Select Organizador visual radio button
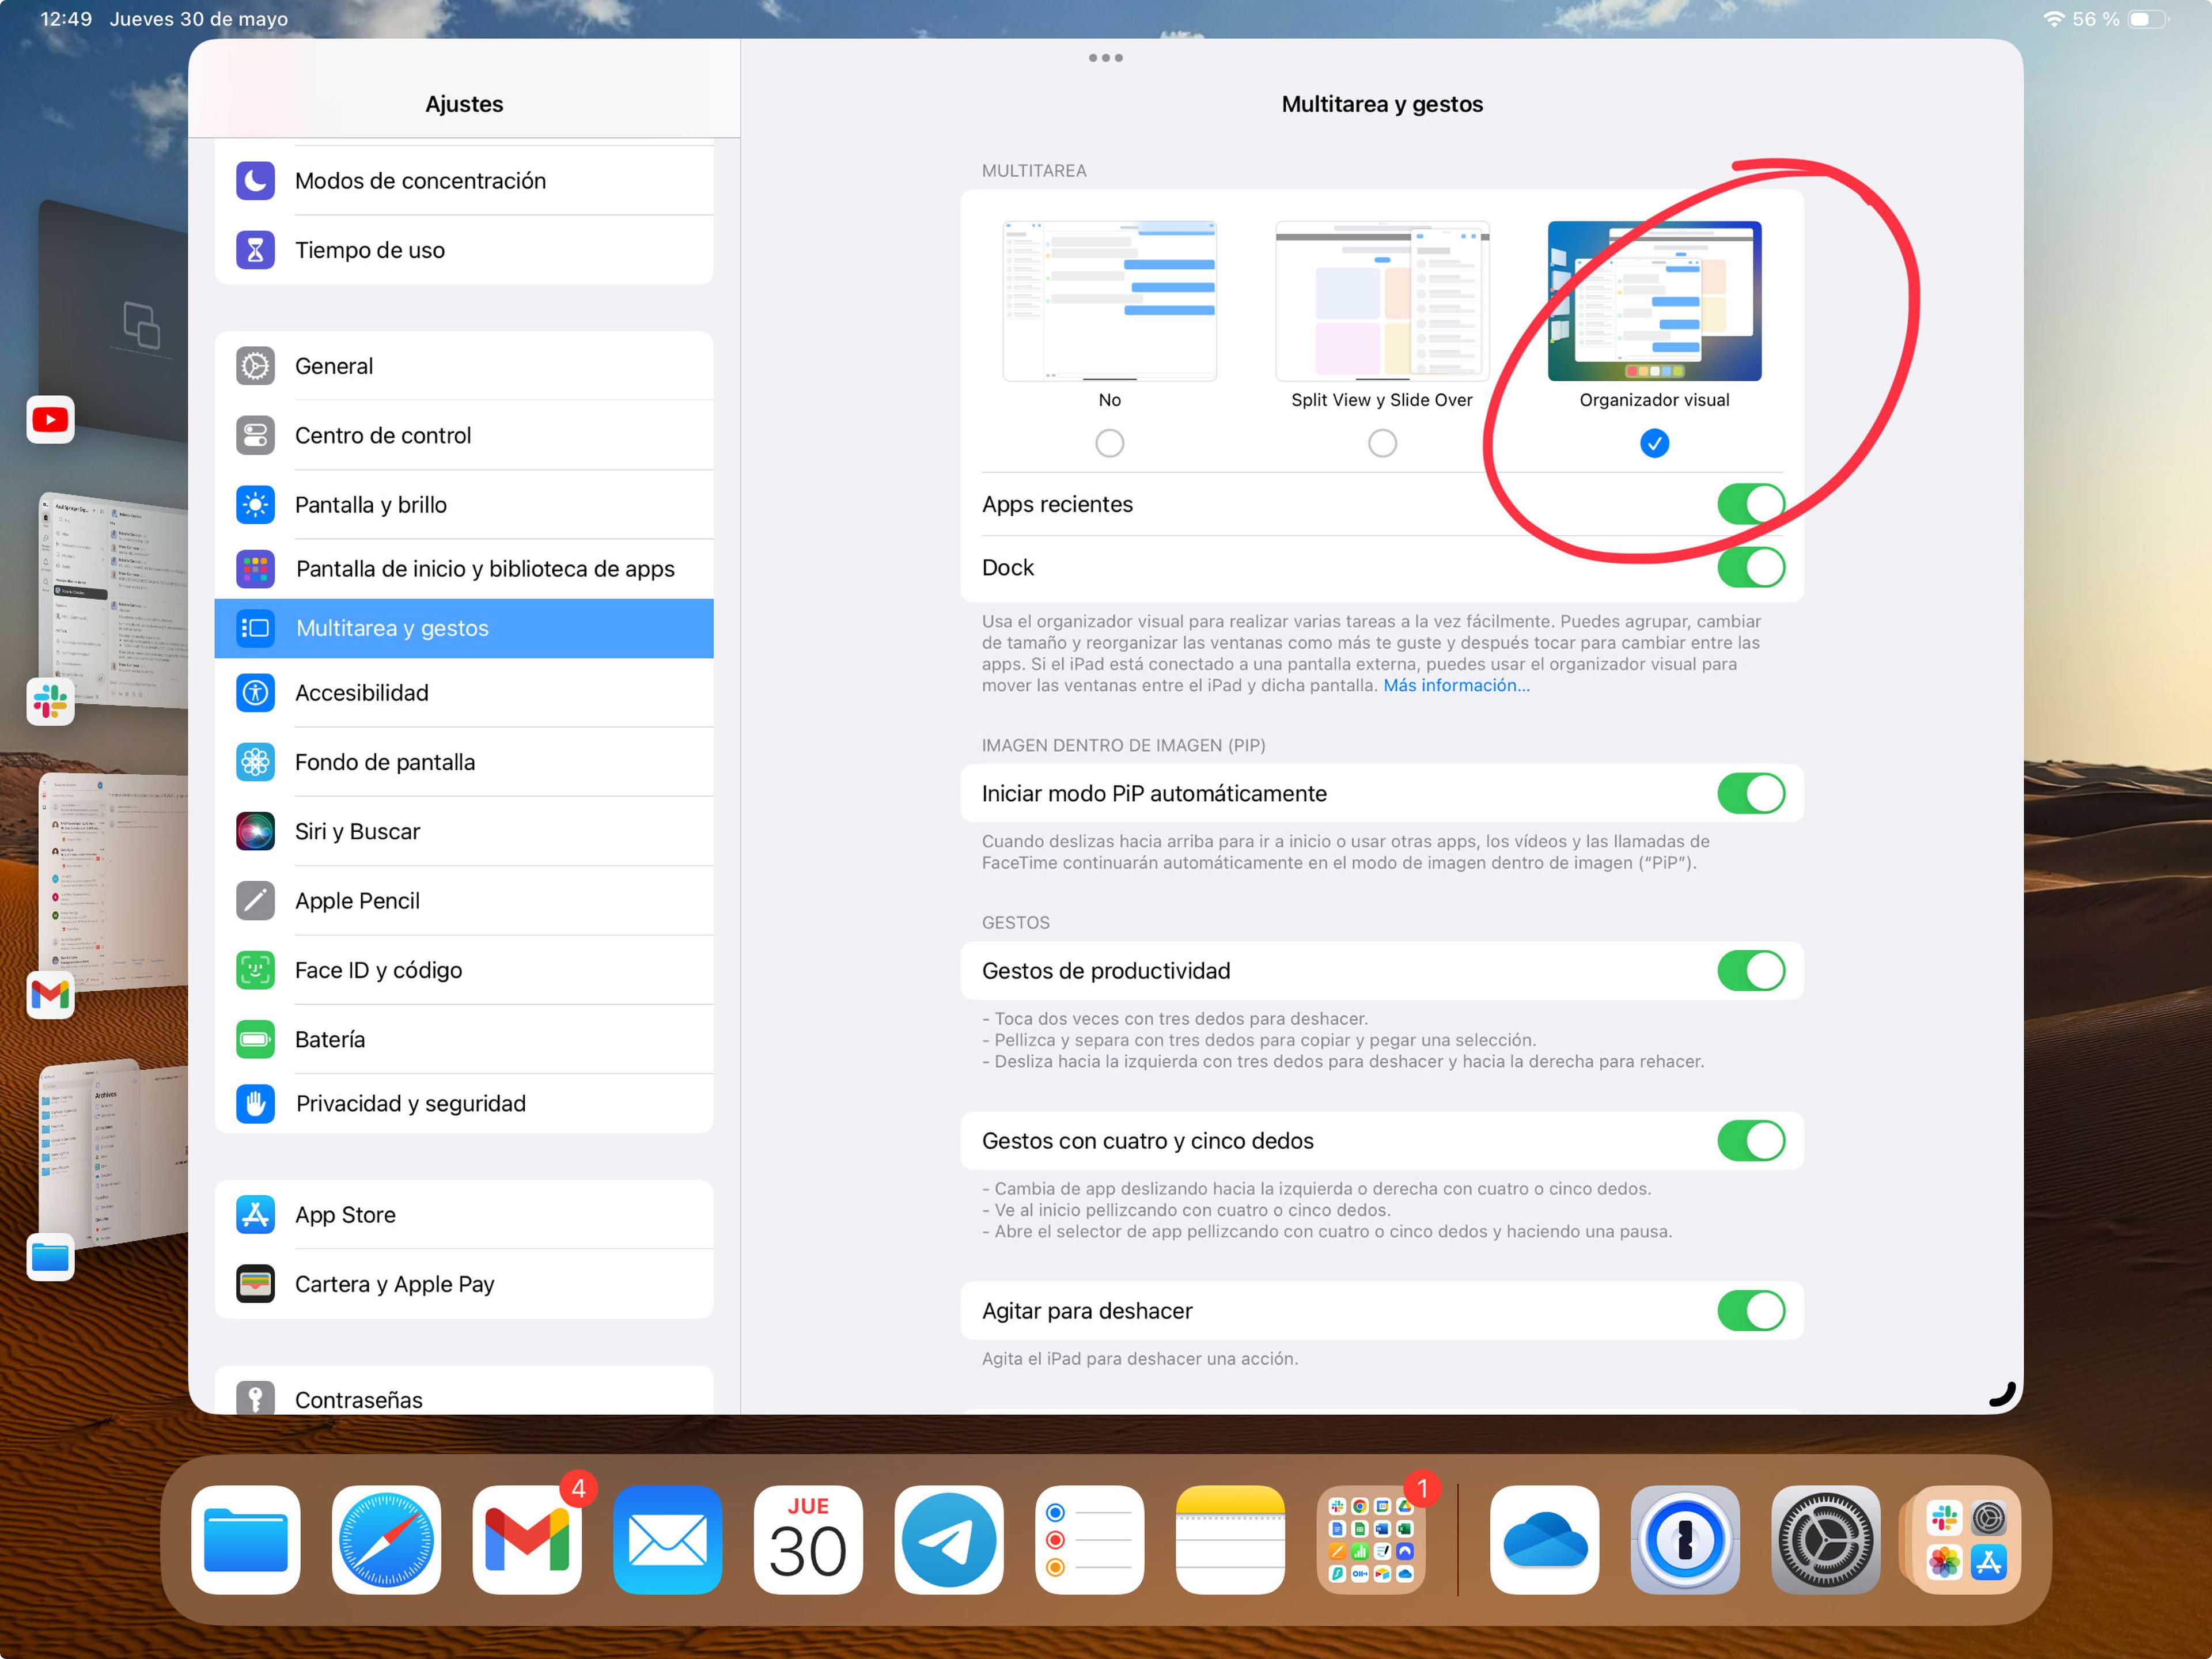This screenshot has height=1659, width=2212. click(1655, 443)
